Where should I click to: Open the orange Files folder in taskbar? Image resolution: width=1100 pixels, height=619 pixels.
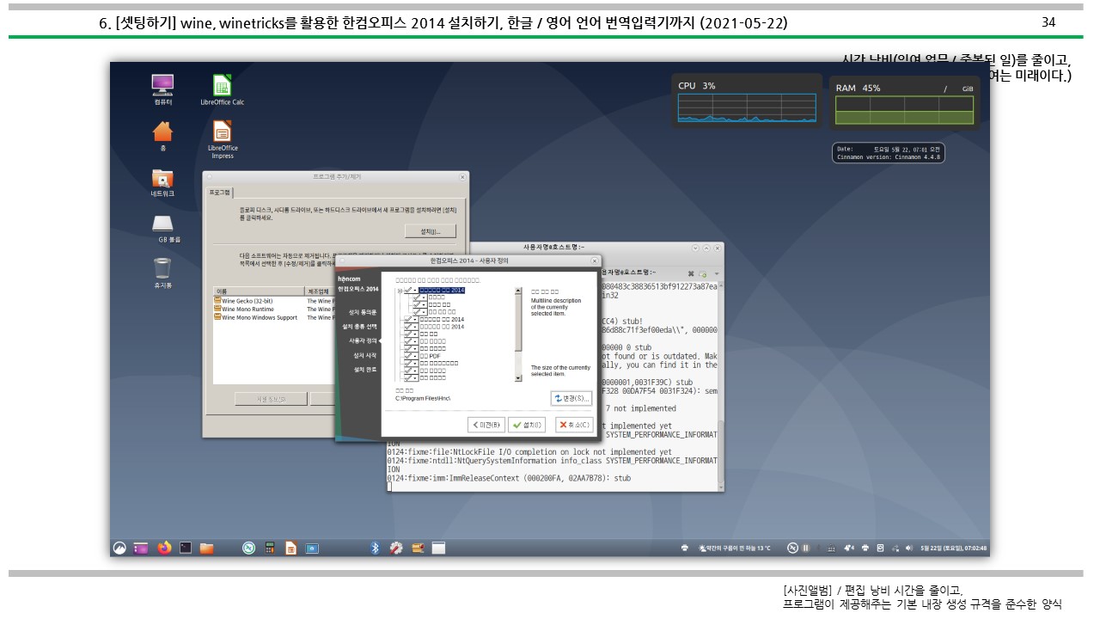pos(206,548)
